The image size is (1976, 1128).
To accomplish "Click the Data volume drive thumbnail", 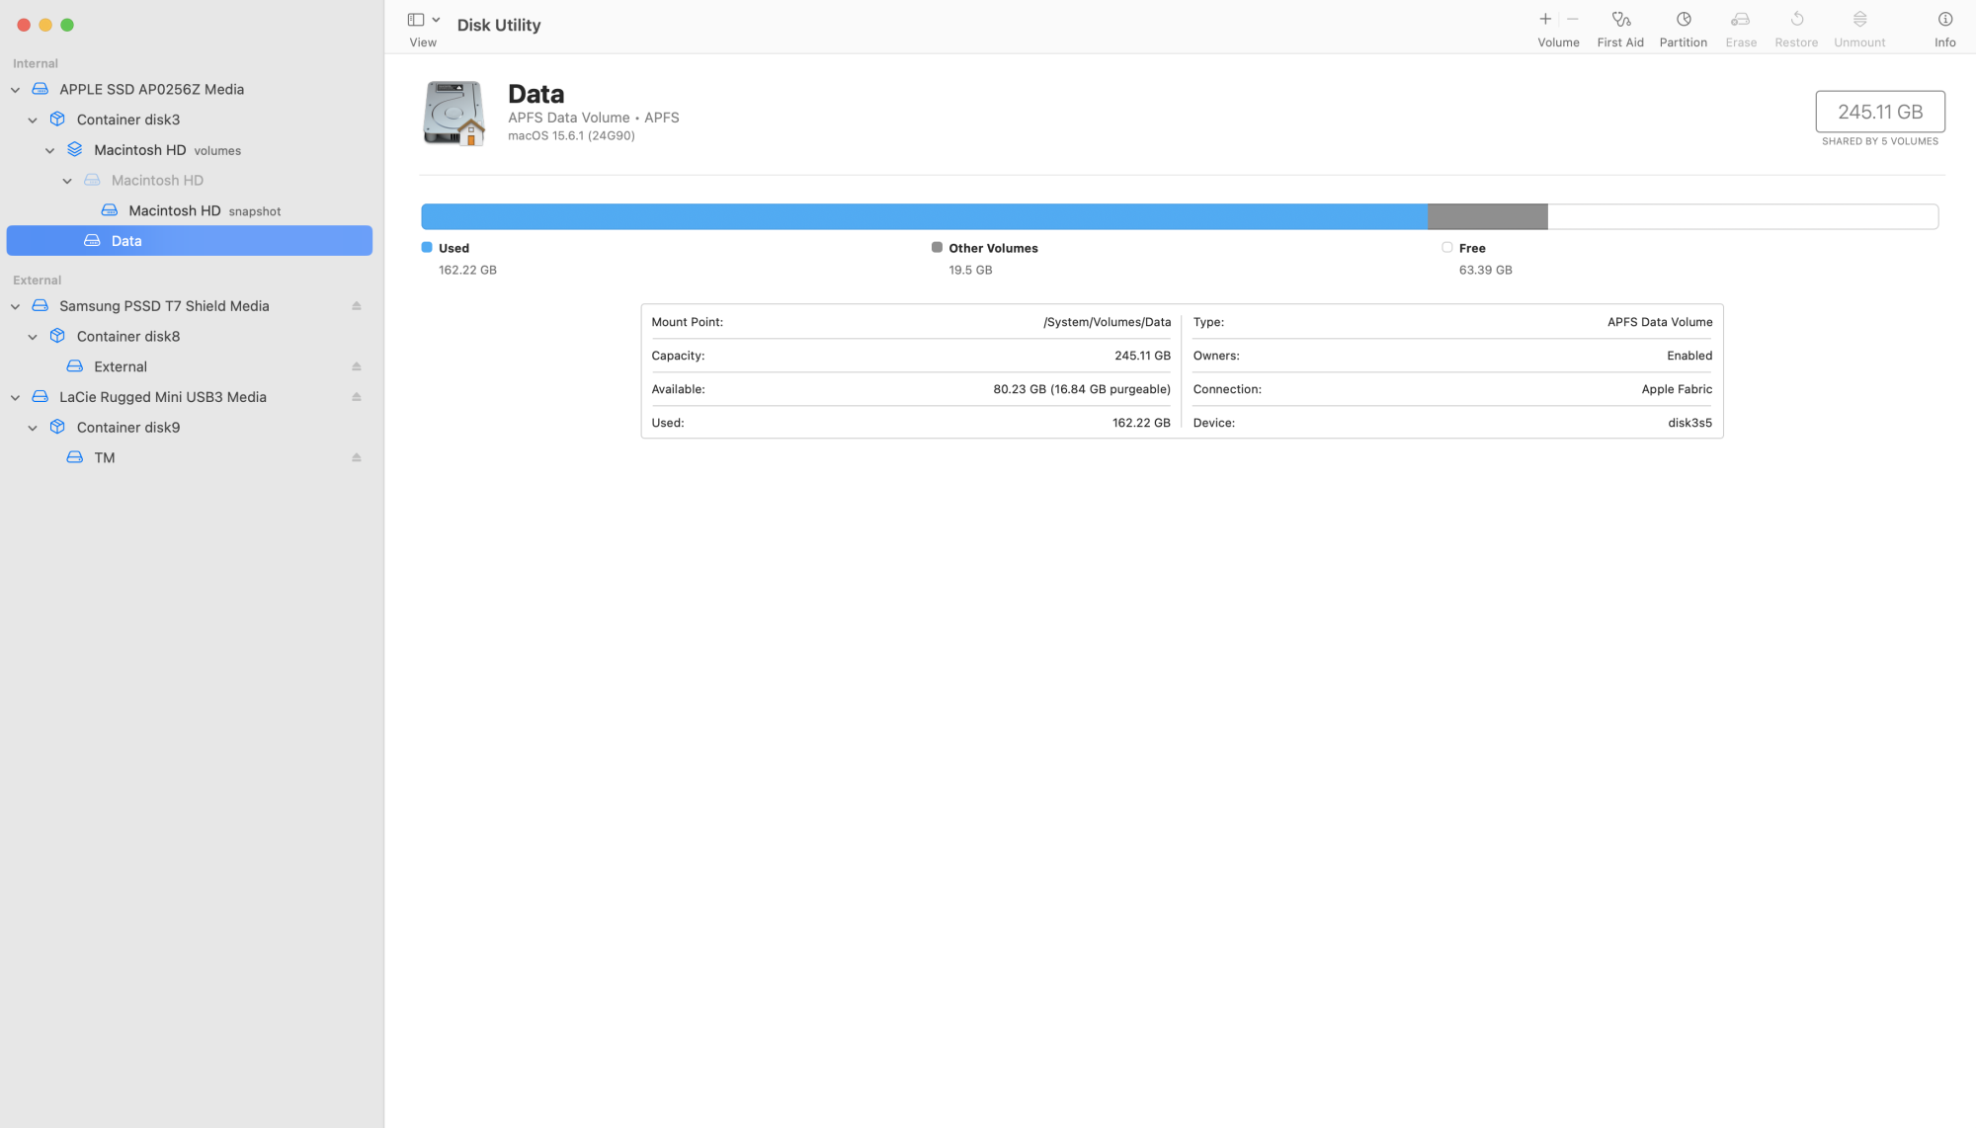I will click(453, 113).
